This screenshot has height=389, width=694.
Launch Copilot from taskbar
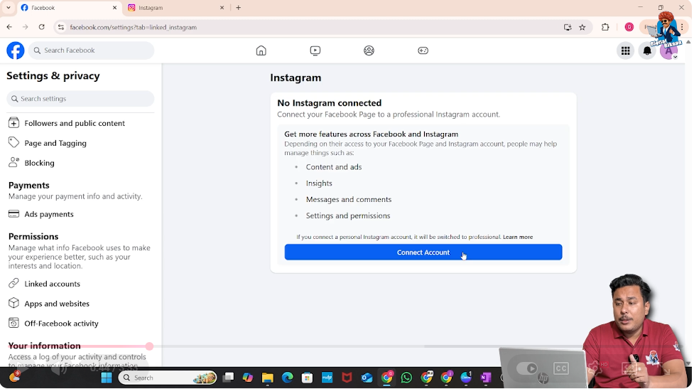248,378
